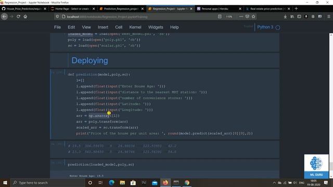Viewport: 333px width, 187px height.
Task: Click the tracking protection shield icon
Action: click(x=57, y=17)
